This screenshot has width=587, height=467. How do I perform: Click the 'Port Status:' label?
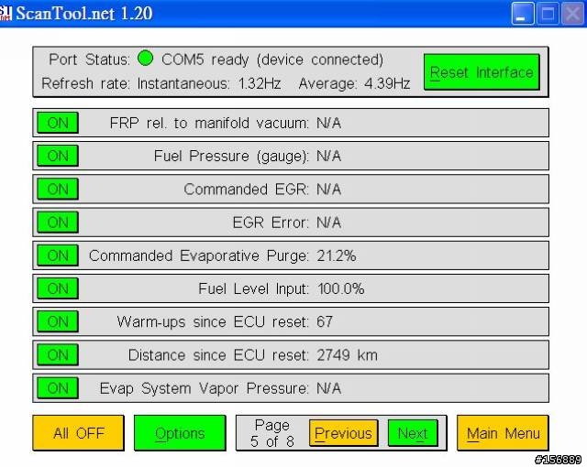pos(90,60)
